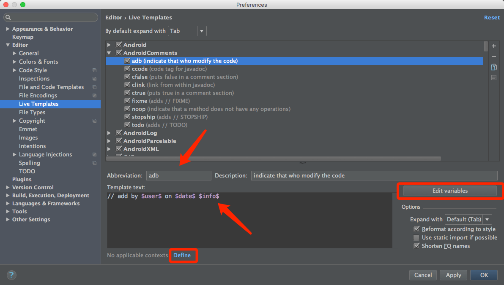Select the noop template row
The height and width of the screenshot is (285, 504).
[x=294, y=109]
